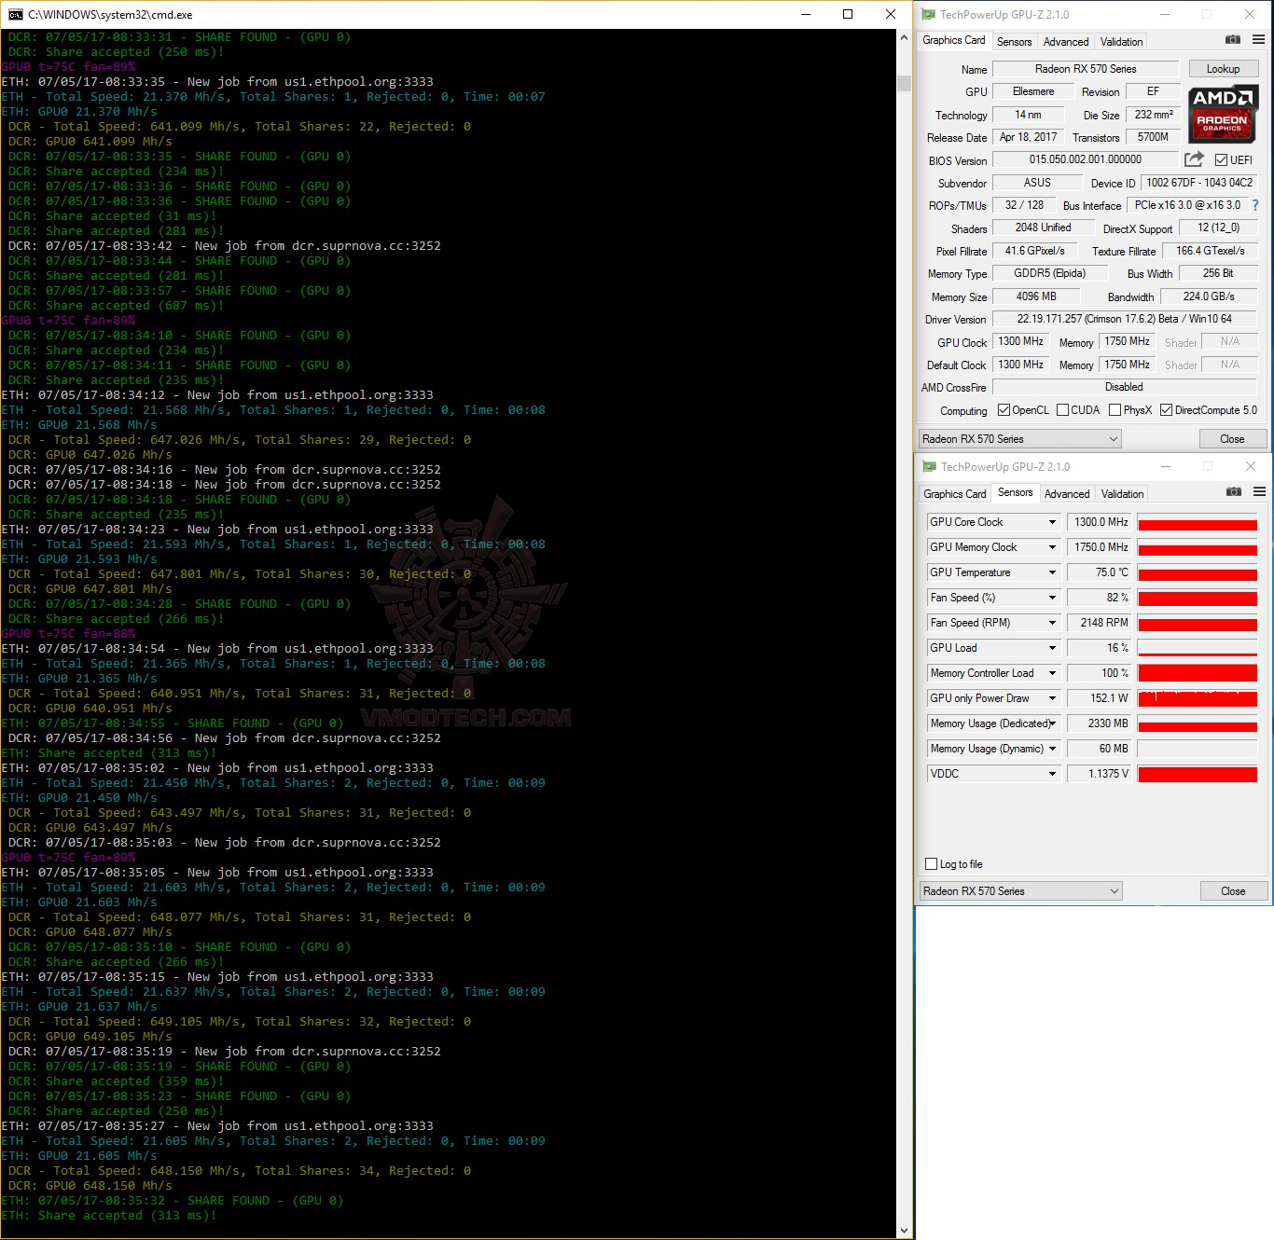Screen dimensions: 1274x1240
Task: Enable the Log to file checkbox
Action: (x=931, y=864)
